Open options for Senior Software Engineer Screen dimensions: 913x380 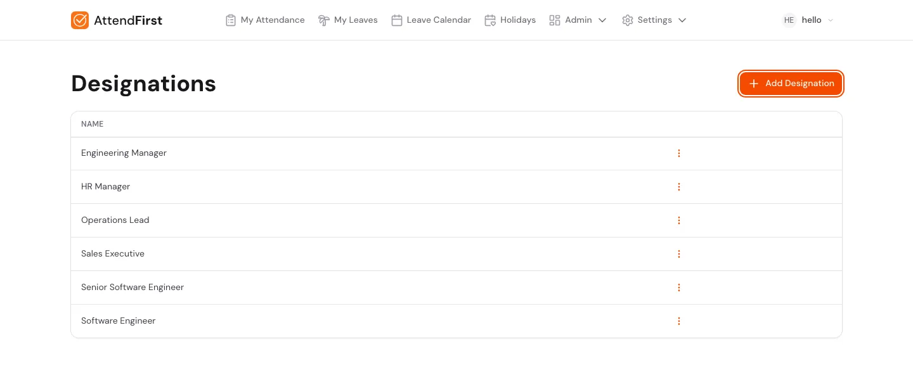point(679,288)
